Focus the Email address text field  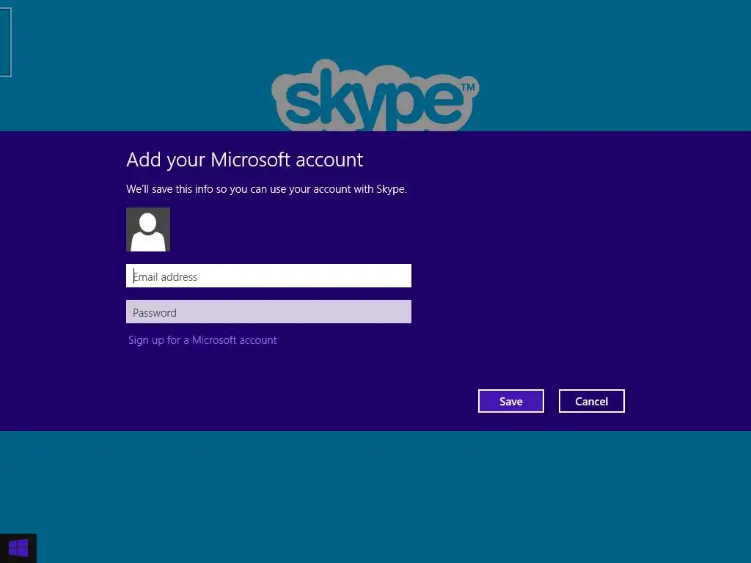coord(268,276)
